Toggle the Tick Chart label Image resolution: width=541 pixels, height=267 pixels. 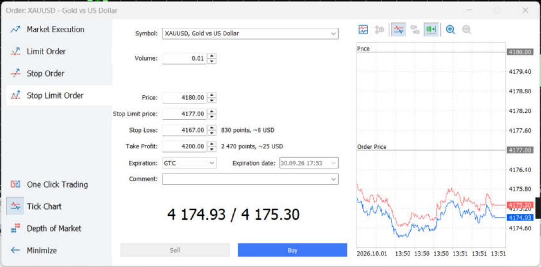[44, 206]
